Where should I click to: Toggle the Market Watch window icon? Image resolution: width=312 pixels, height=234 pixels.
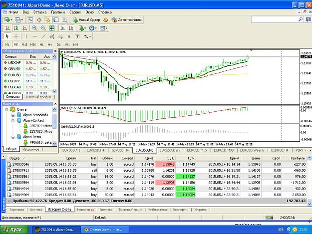point(30,19)
